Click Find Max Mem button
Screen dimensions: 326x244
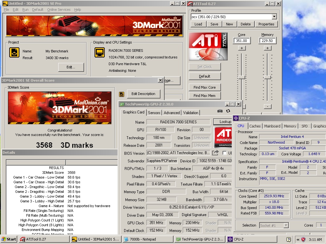click(x=205, y=96)
